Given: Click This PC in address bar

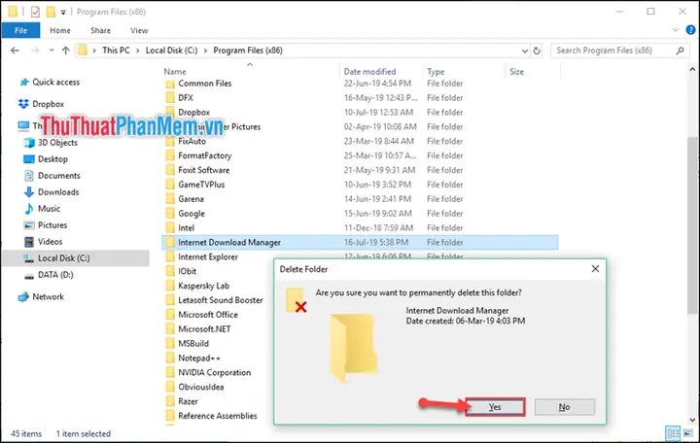Looking at the screenshot, I should point(116,51).
